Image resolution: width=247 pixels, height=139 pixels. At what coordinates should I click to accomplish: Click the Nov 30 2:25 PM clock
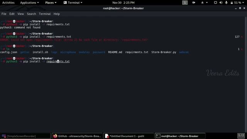(x=123, y=3)
